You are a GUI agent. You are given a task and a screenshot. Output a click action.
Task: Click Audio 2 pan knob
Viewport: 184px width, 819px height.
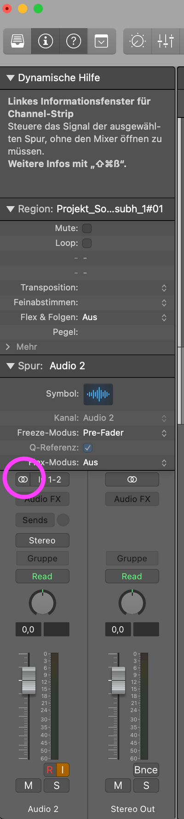click(x=42, y=602)
